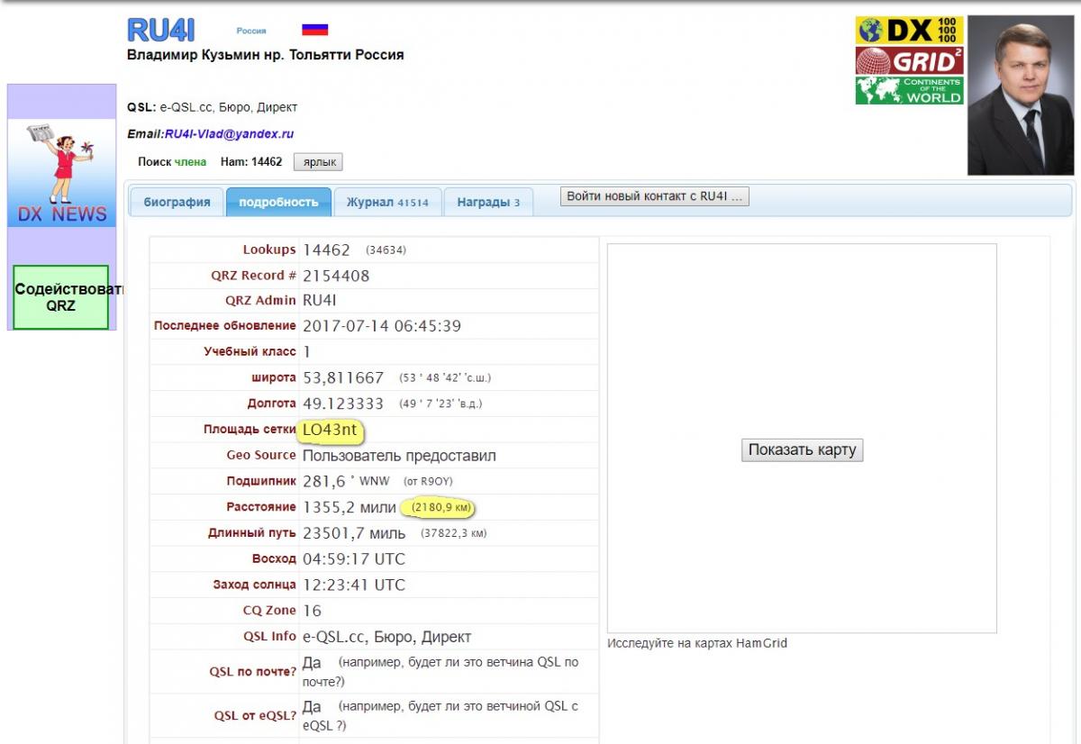Click the operator's profile photo

point(1020,95)
